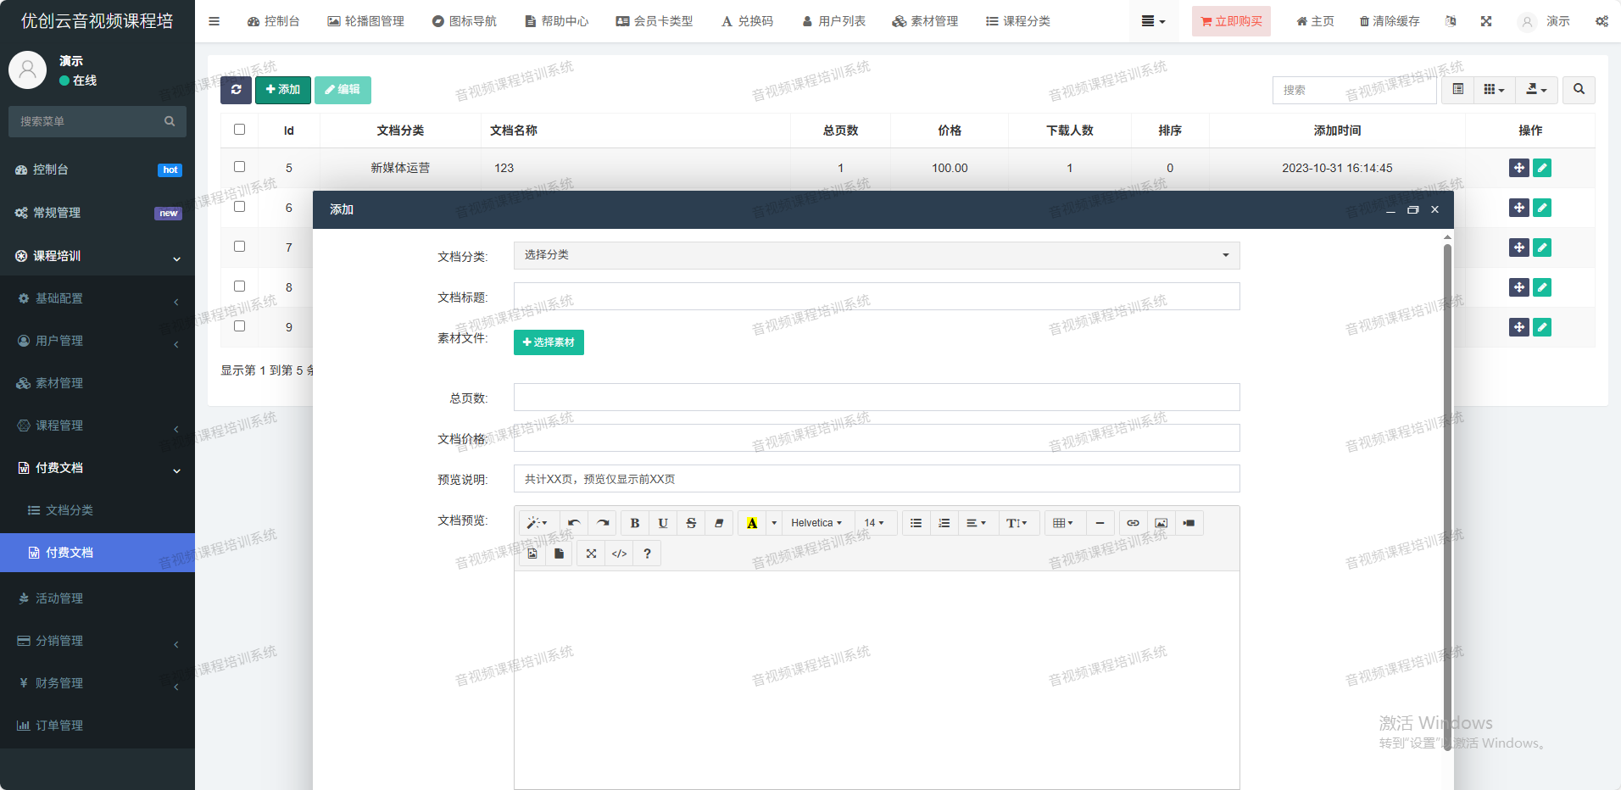The height and width of the screenshot is (790, 1621).
Task: Click the refresh icon above the table
Action: 236,90
